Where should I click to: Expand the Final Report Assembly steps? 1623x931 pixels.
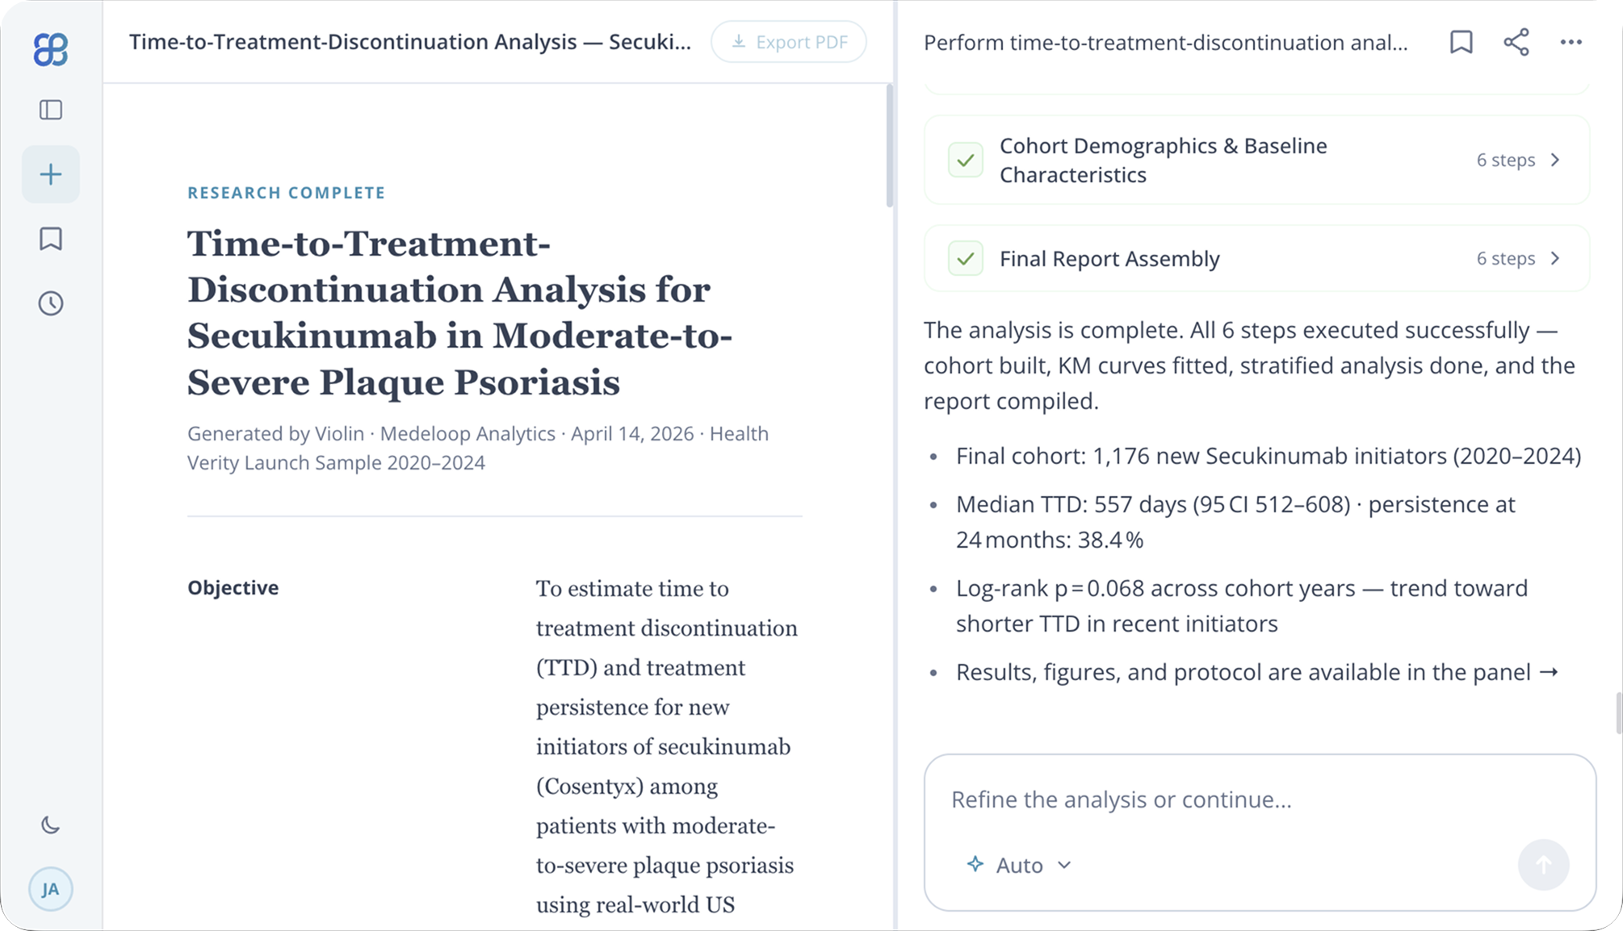[x=1556, y=258]
